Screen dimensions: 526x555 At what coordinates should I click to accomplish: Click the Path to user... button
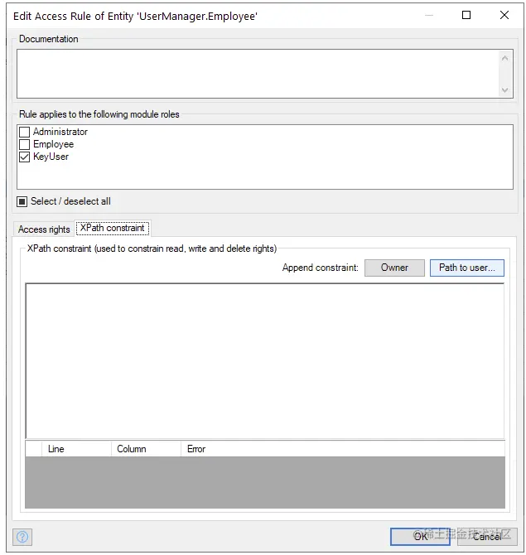click(467, 268)
